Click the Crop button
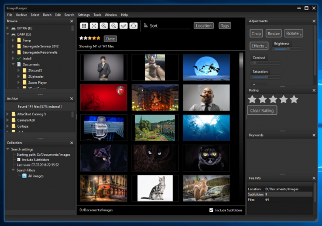 click(x=256, y=34)
